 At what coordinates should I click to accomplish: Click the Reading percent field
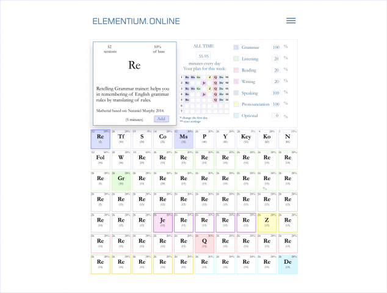(x=276, y=70)
